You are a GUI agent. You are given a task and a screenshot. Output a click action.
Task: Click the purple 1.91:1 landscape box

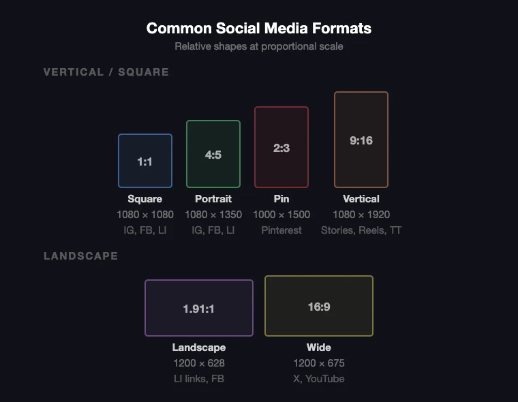click(x=199, y=308)
